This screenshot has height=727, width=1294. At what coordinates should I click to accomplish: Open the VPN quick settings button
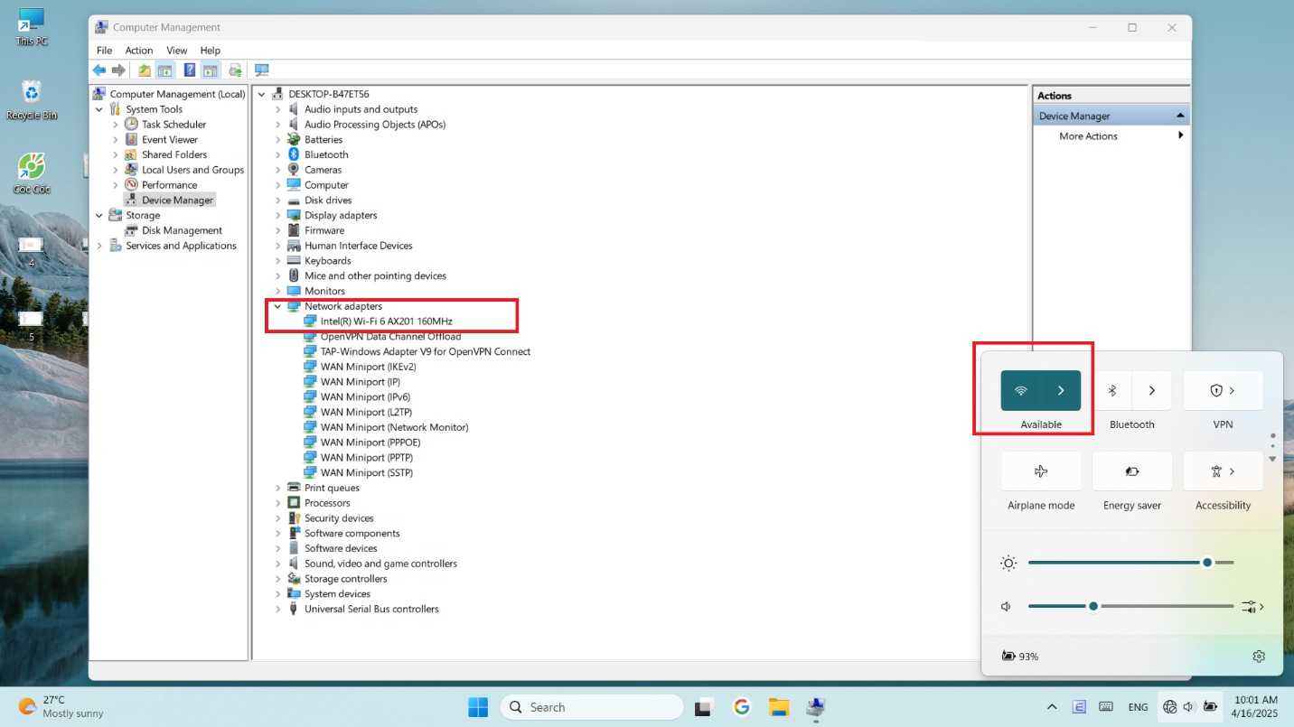(x=1223, y=391)
